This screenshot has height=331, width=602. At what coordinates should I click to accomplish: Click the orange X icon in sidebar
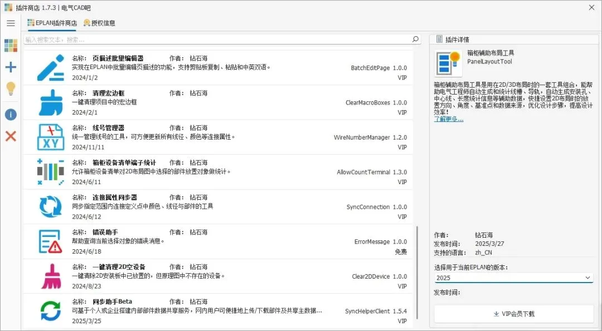click(11, 136)
